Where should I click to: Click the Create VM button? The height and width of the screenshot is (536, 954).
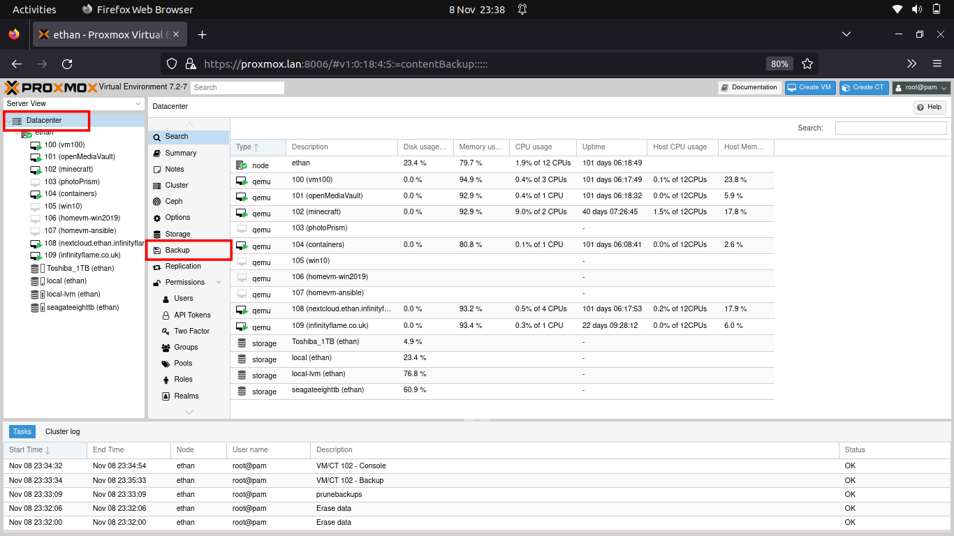click(x=810, y=87)
